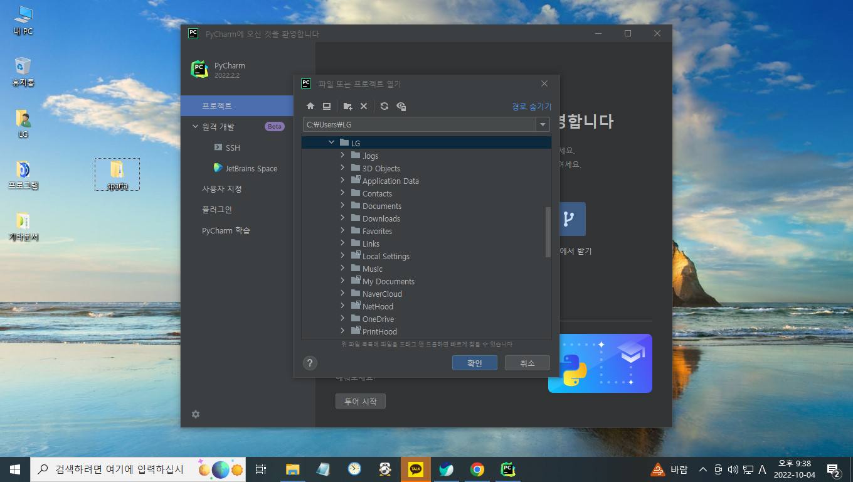Jump to the desktop directory icon
The height and width of the screenshot is (482, 853).
327,106
